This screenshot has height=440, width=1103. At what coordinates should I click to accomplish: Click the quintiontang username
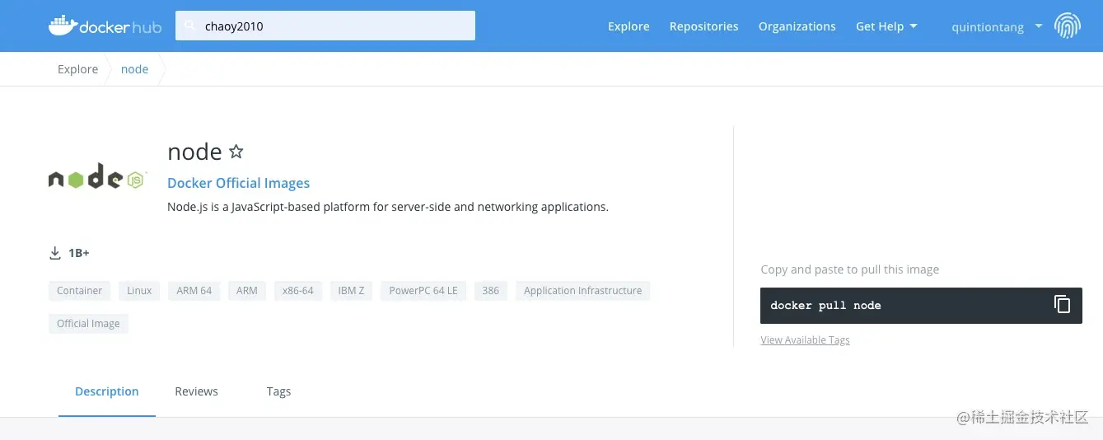[x=988, y=26]
